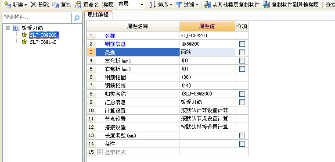Toggle 附加 checkbox for 归类名称
The width and height of the screenshot is (335, 162).
coord(242,94)
